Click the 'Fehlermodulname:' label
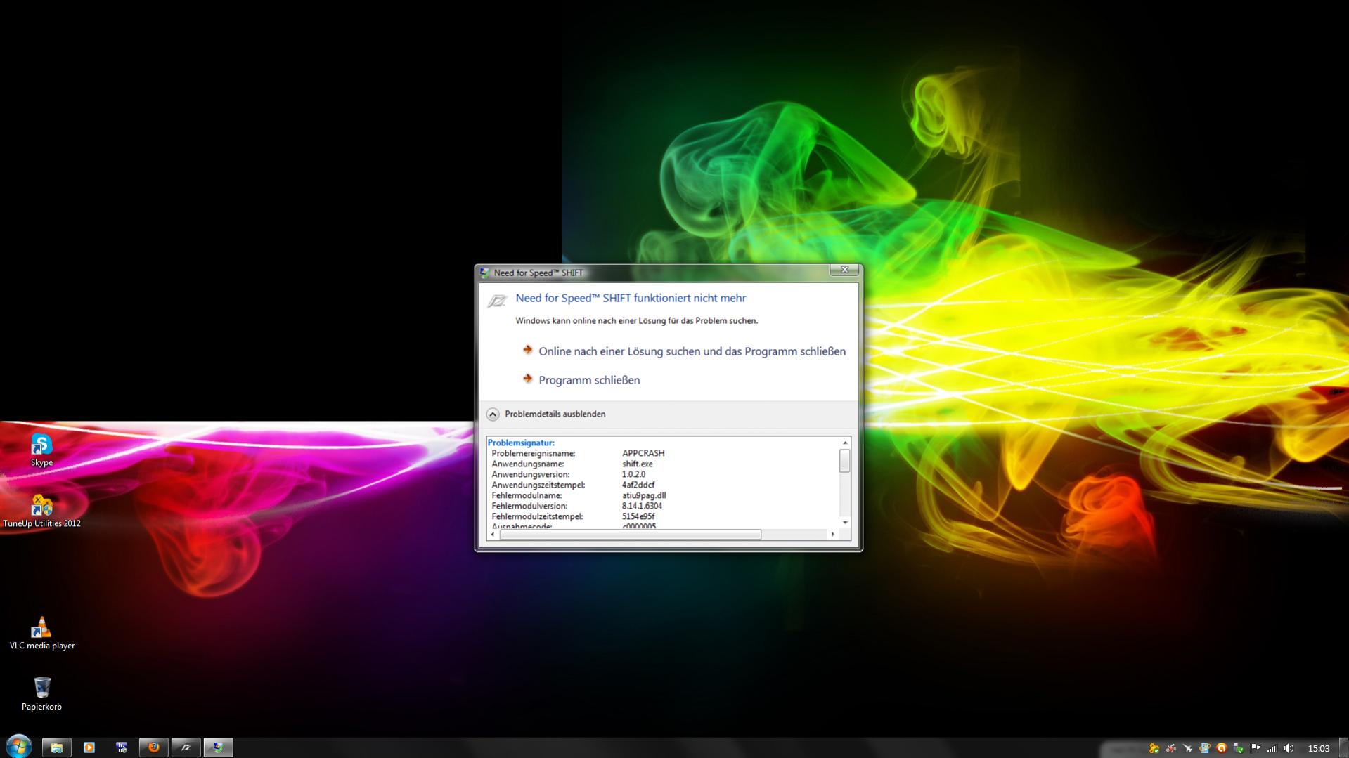 coord(527,495)
